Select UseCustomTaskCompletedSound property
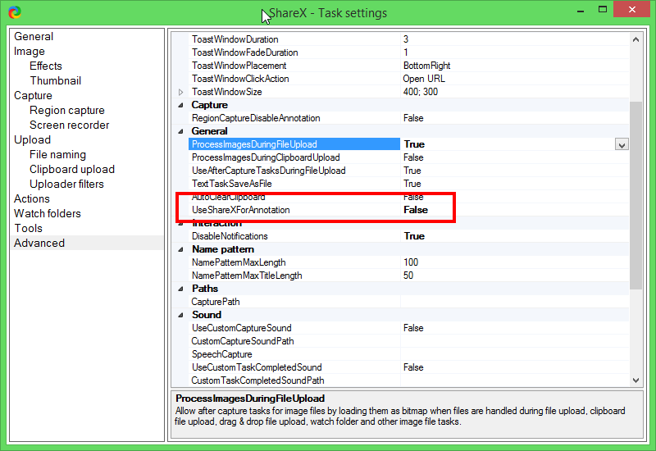The height and width of the screenshot is (451, 656). coord(257,367)
